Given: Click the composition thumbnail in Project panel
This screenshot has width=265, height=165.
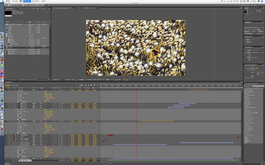Looking at the screenshot, I should [x=8, y=13].
